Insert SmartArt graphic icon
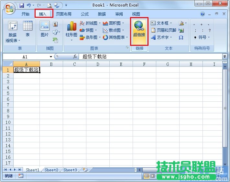This screenshot has height=182, width=230. pos(55,40)
